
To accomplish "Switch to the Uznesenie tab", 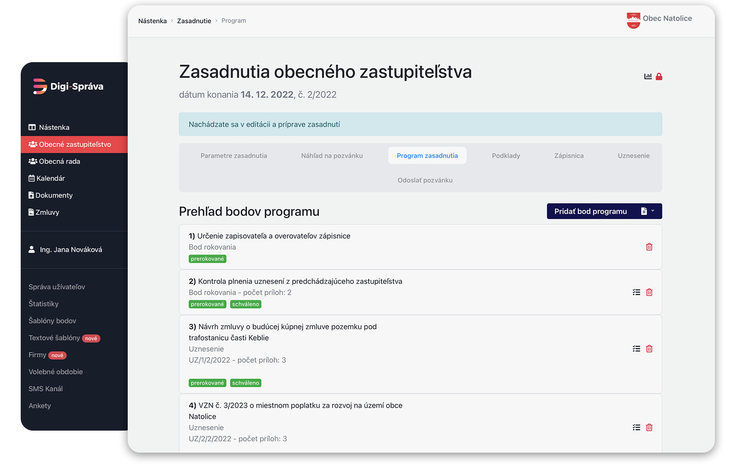I will click(634, 156).
